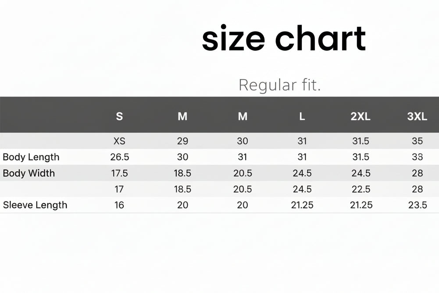Screen dimensions: 439x293
Task: Click the Body Length row label
Action: (x=31, y=157)
